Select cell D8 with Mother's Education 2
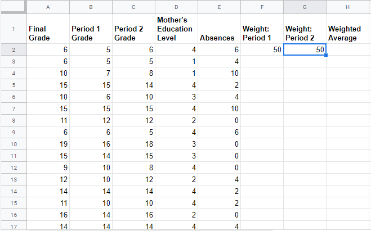This screenshot has height=231, width=371. pyautogui.click(x=177, y=120)
